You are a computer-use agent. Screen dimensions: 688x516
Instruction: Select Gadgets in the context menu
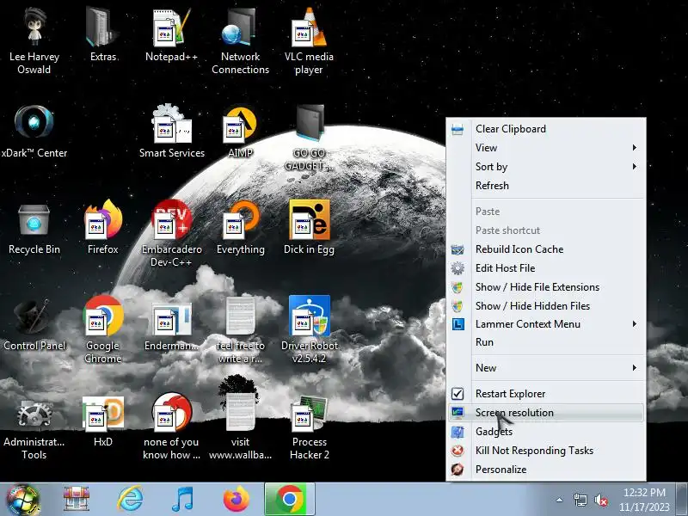click(x=546, y=432)
